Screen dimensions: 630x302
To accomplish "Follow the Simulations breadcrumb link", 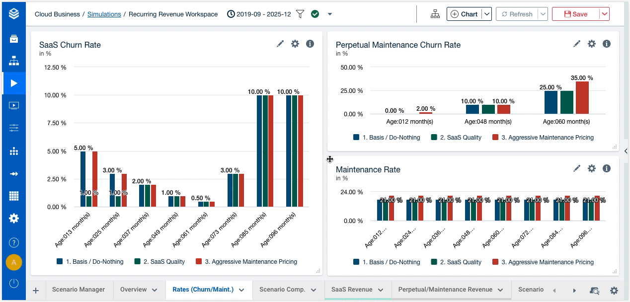I will (104, 14).
